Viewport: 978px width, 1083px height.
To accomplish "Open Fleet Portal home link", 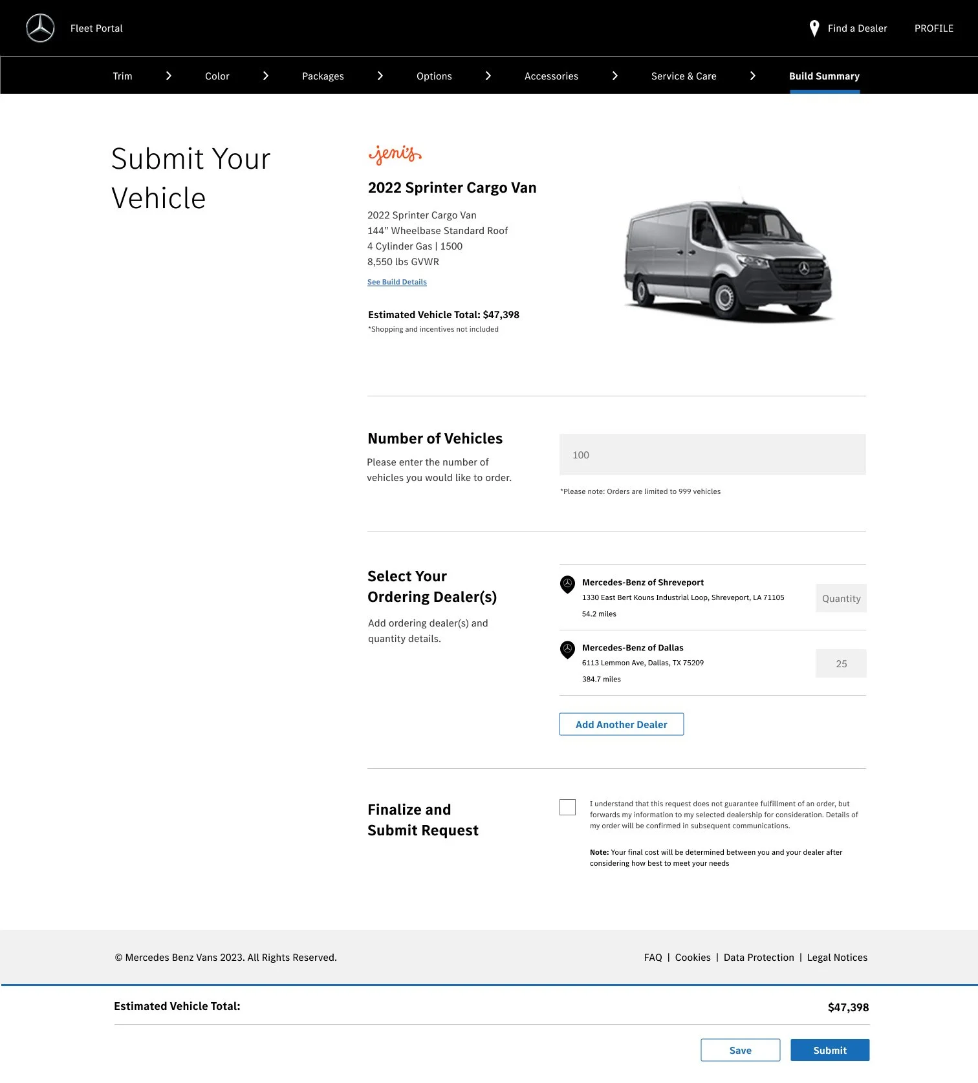I will click(x=96, y=28).
